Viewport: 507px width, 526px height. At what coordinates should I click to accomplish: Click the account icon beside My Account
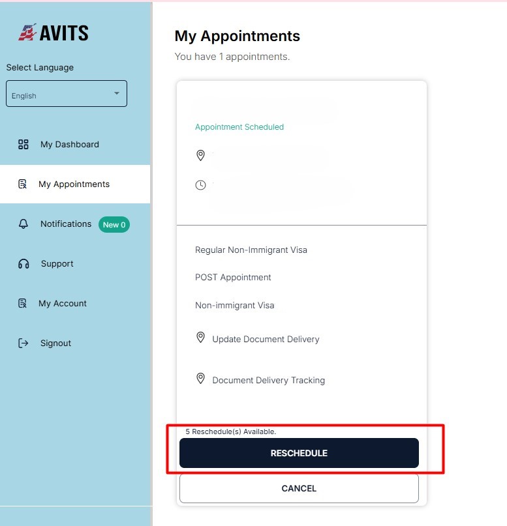click(24, 303)
